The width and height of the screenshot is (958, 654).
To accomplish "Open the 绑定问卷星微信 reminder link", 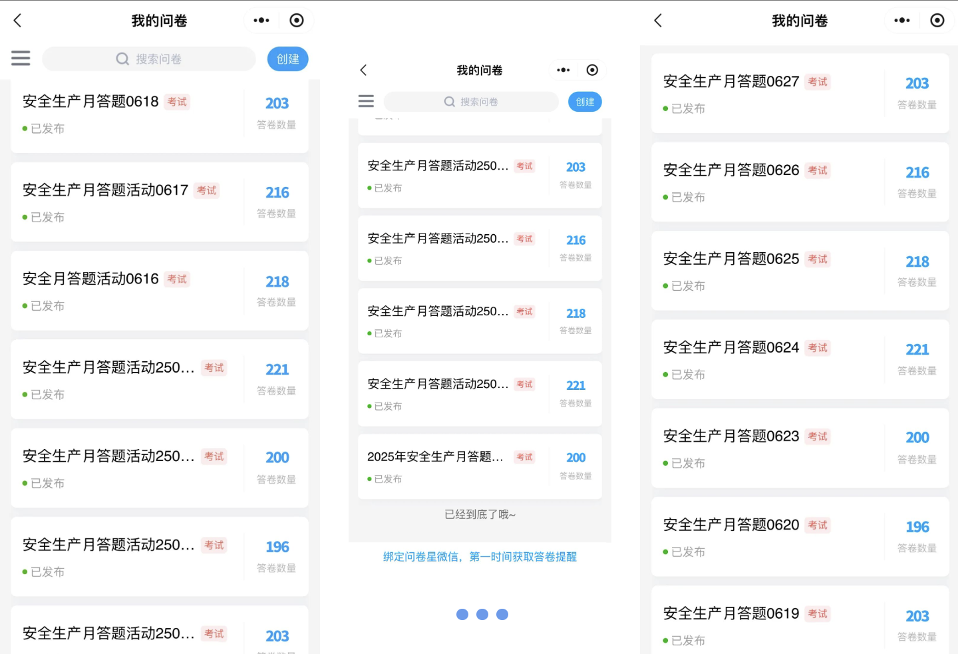I will coord(480,557).
